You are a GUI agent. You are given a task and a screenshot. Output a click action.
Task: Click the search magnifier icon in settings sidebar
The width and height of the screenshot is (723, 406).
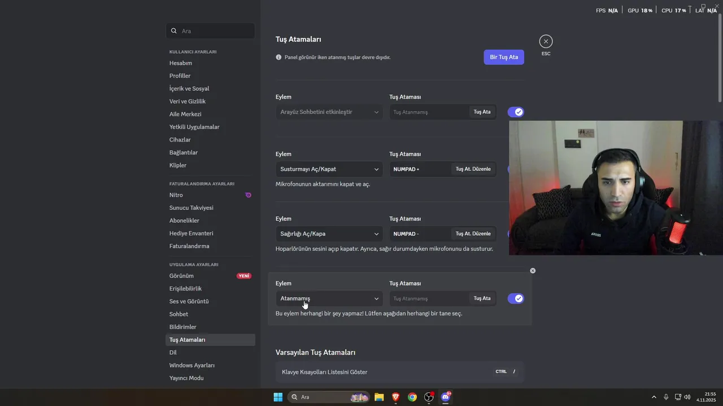click(174, 31)
